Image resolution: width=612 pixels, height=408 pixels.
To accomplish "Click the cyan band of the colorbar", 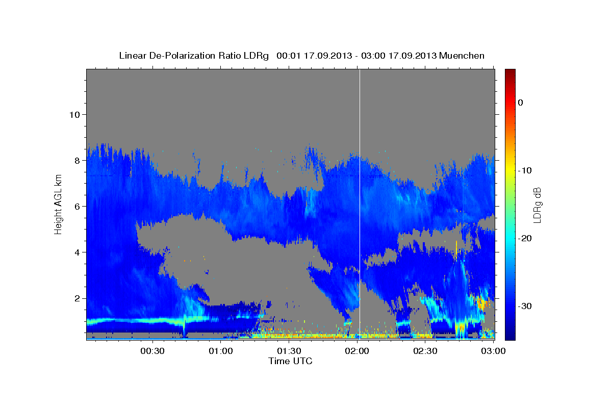I will click(510, 238).
